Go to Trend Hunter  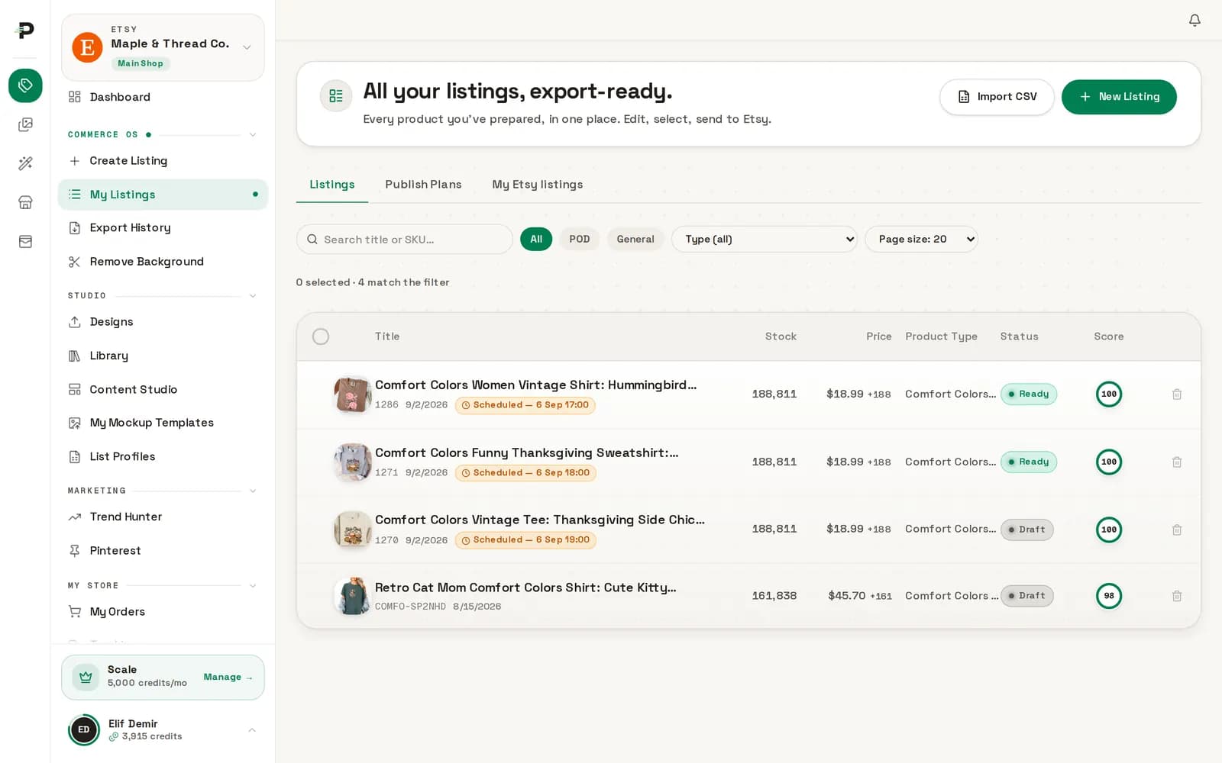163,517
